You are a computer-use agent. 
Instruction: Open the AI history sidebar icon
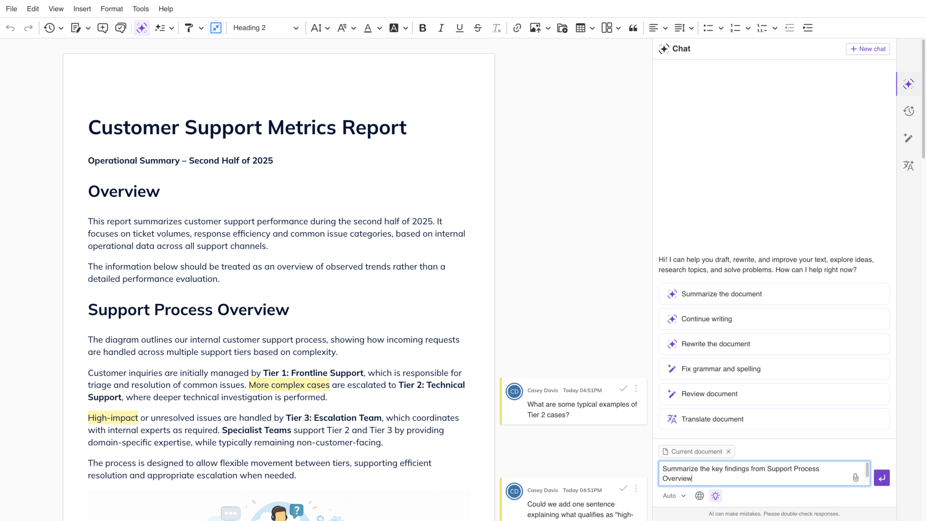click(909, 111)
